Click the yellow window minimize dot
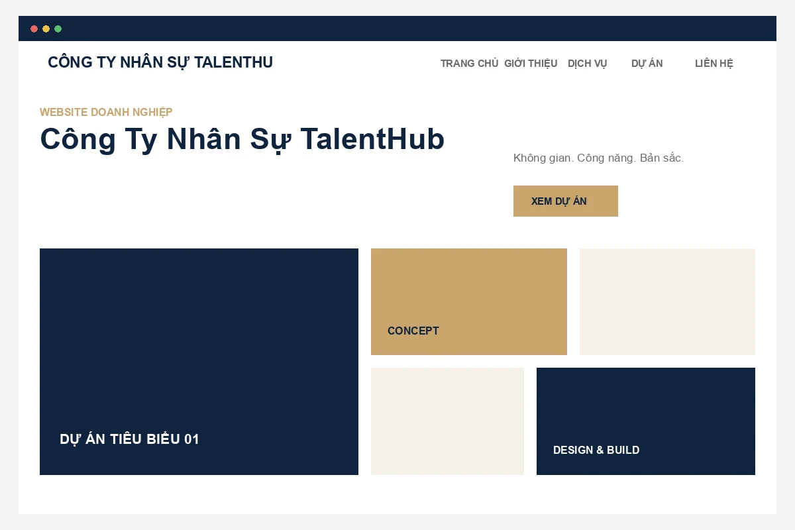The height and width of the screenshot is (530, 795). [46, 28]
